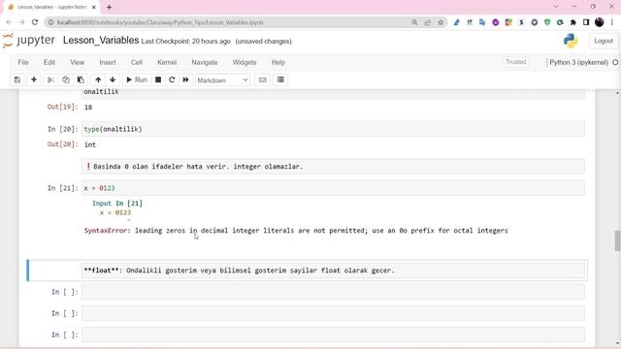Share this page icon in address bar
Screen dimensions: 621x349
pos(427,22)
